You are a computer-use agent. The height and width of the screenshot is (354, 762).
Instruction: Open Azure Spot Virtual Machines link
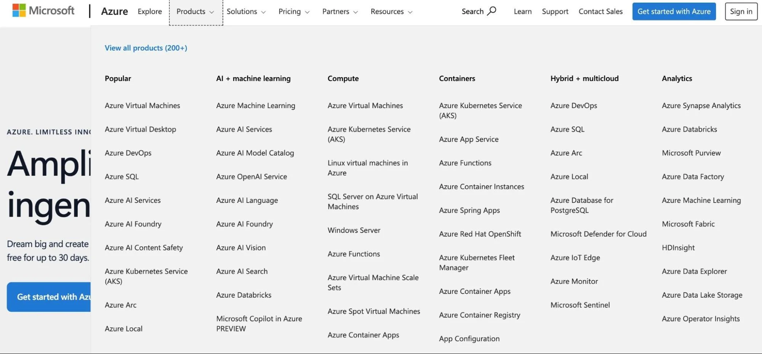(x=374, y=311)
